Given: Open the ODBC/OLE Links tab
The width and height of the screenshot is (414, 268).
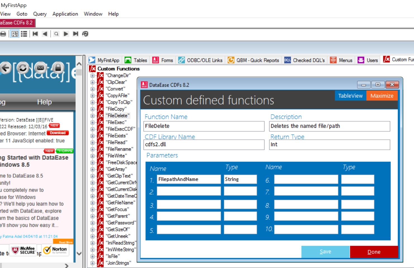Looking at the screenshot, I should 200,60.
